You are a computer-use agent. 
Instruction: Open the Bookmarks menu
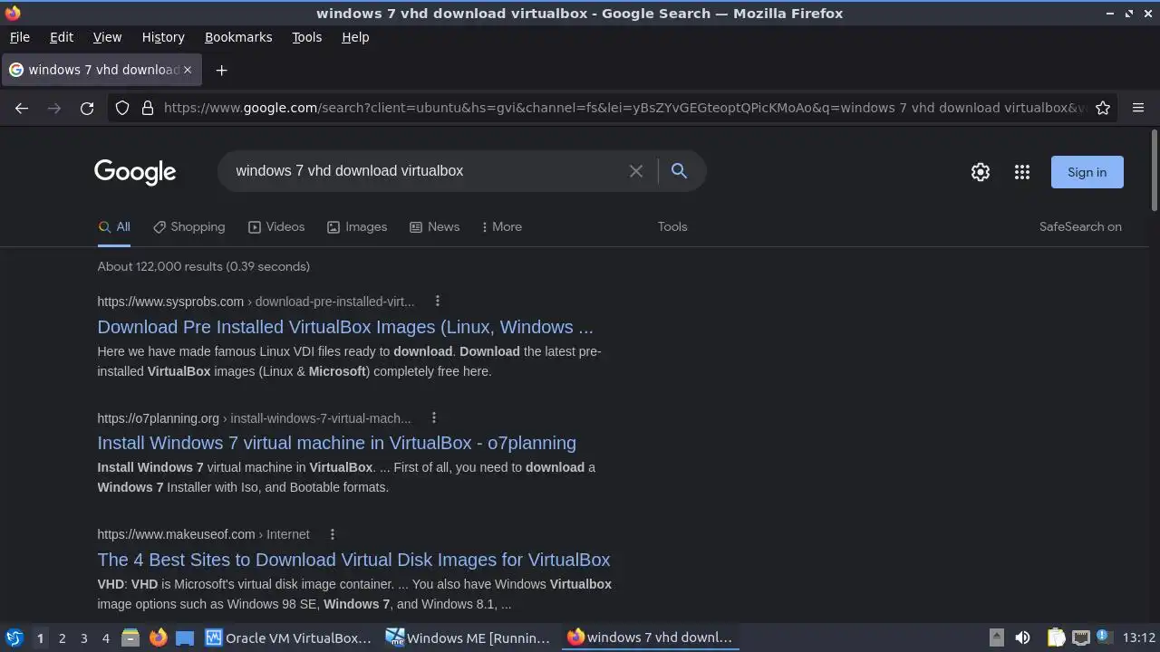238,37
